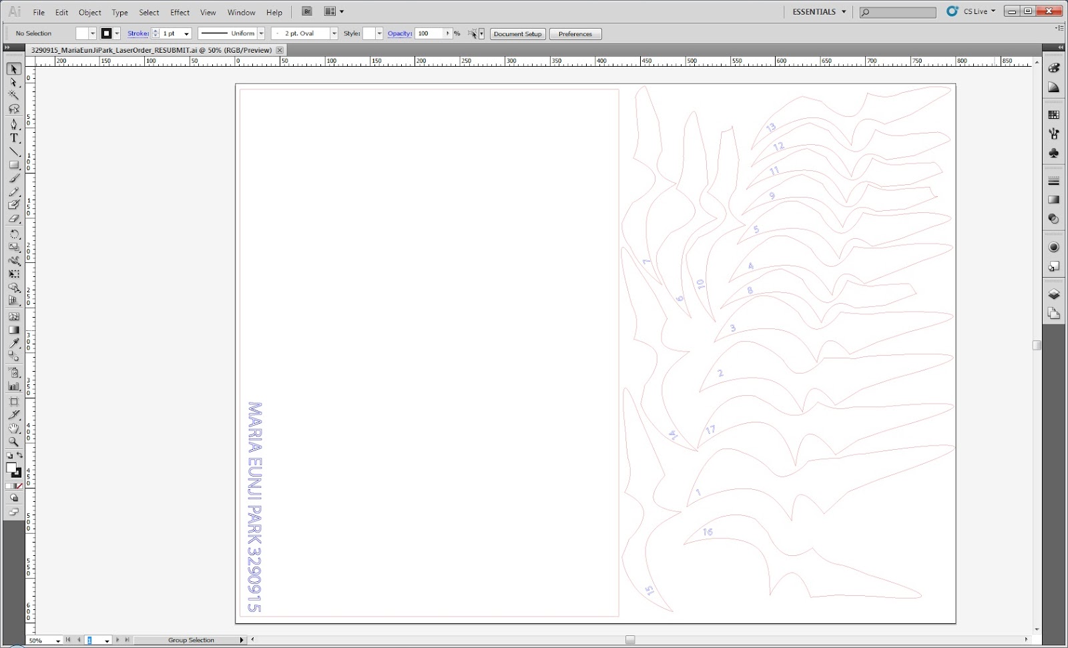Select the Column Graph tool
The image size is (1068, 648).
pos(13,386)
